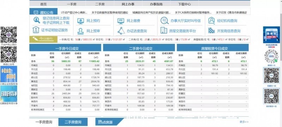Open the 扫黑除恶专项斗争 banner

[9, 94]
